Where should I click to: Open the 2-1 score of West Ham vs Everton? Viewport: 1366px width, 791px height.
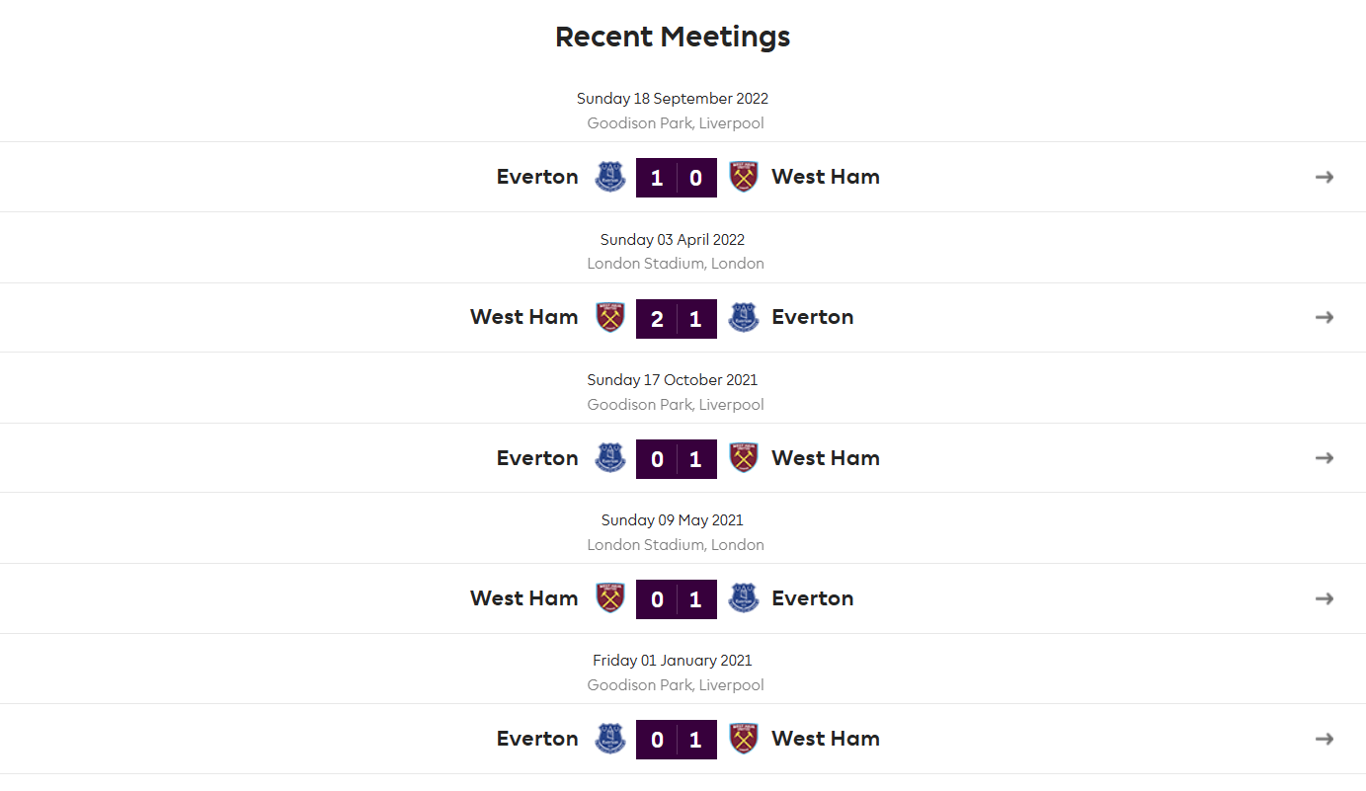coord(677,318)
